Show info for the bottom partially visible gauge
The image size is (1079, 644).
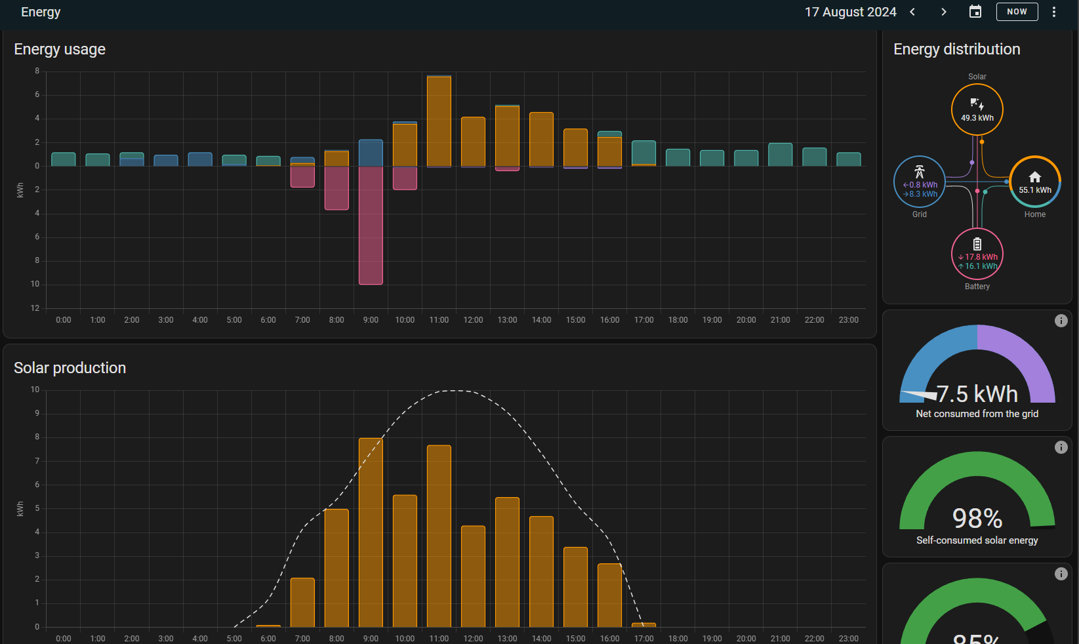click(1061, 574)
